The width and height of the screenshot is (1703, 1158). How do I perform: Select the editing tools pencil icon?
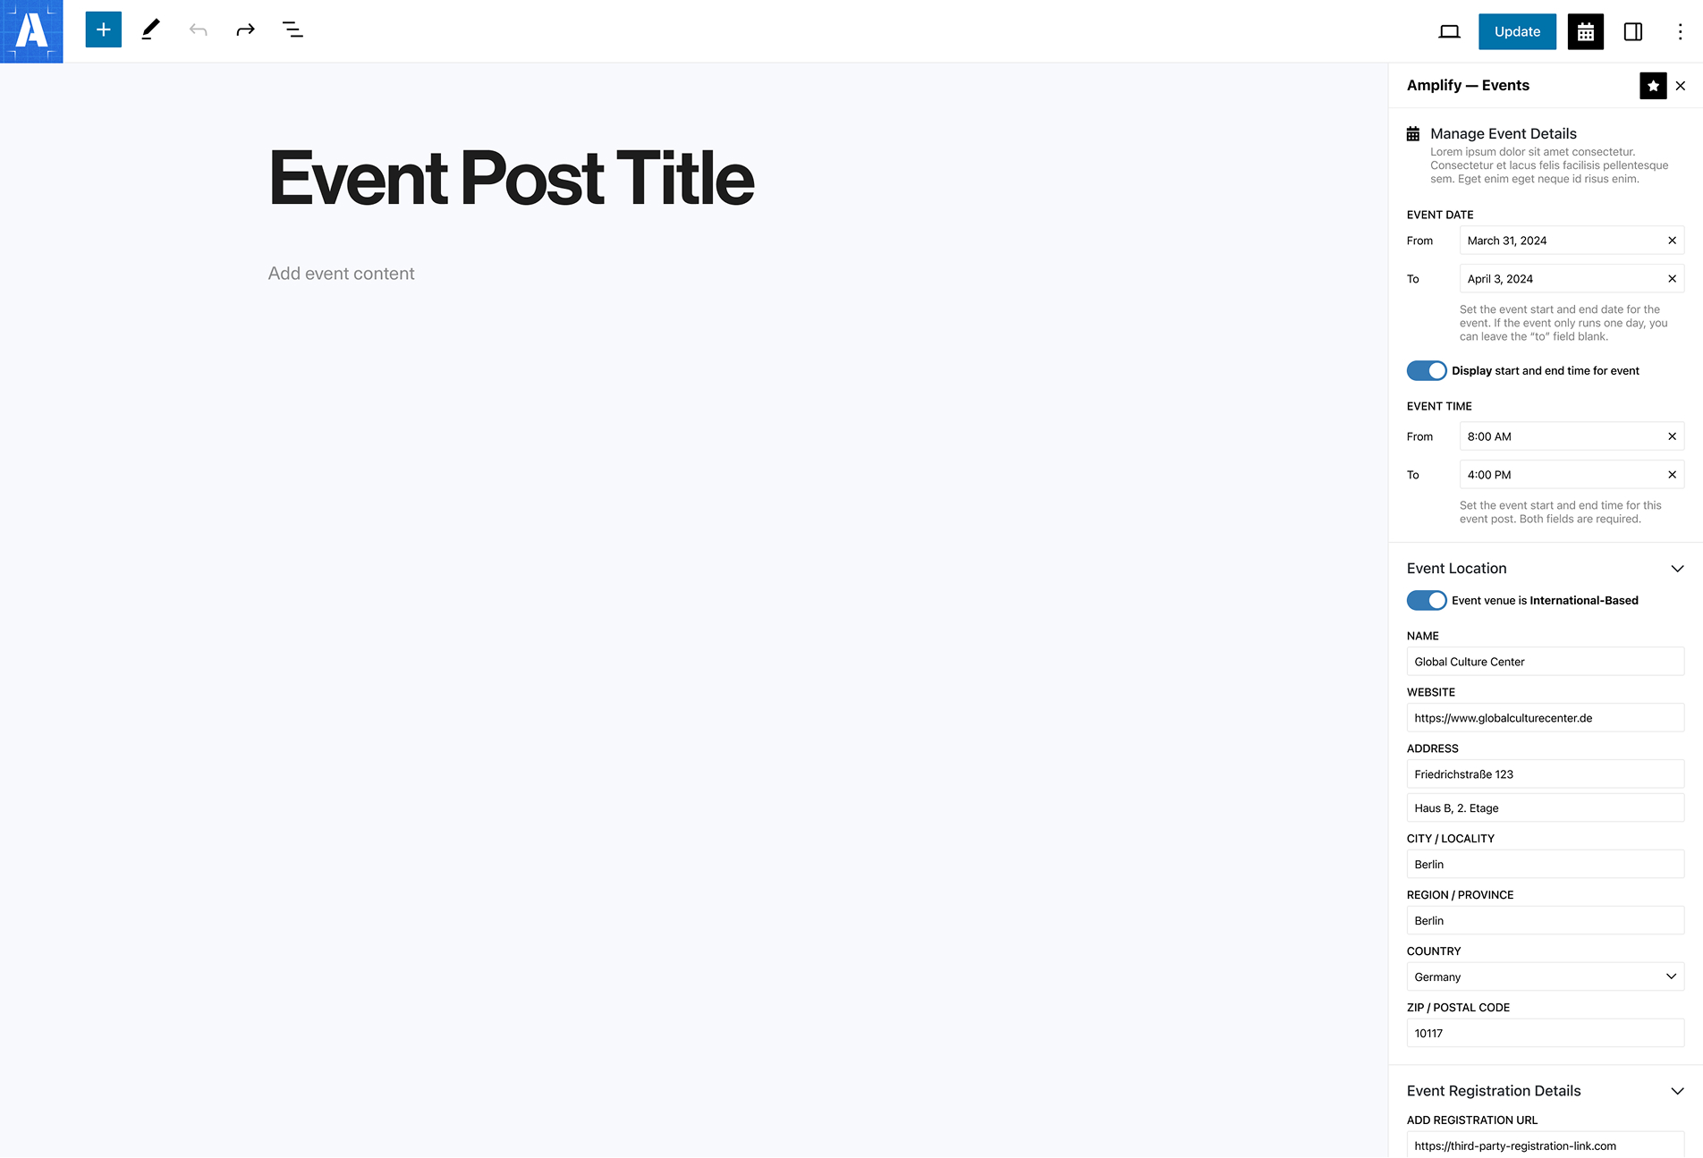[x=149, y=29]
